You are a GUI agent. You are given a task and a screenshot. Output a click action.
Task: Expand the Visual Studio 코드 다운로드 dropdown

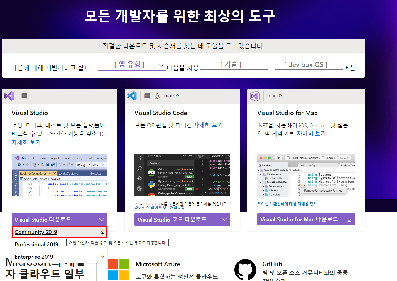[x=182, y=220]
